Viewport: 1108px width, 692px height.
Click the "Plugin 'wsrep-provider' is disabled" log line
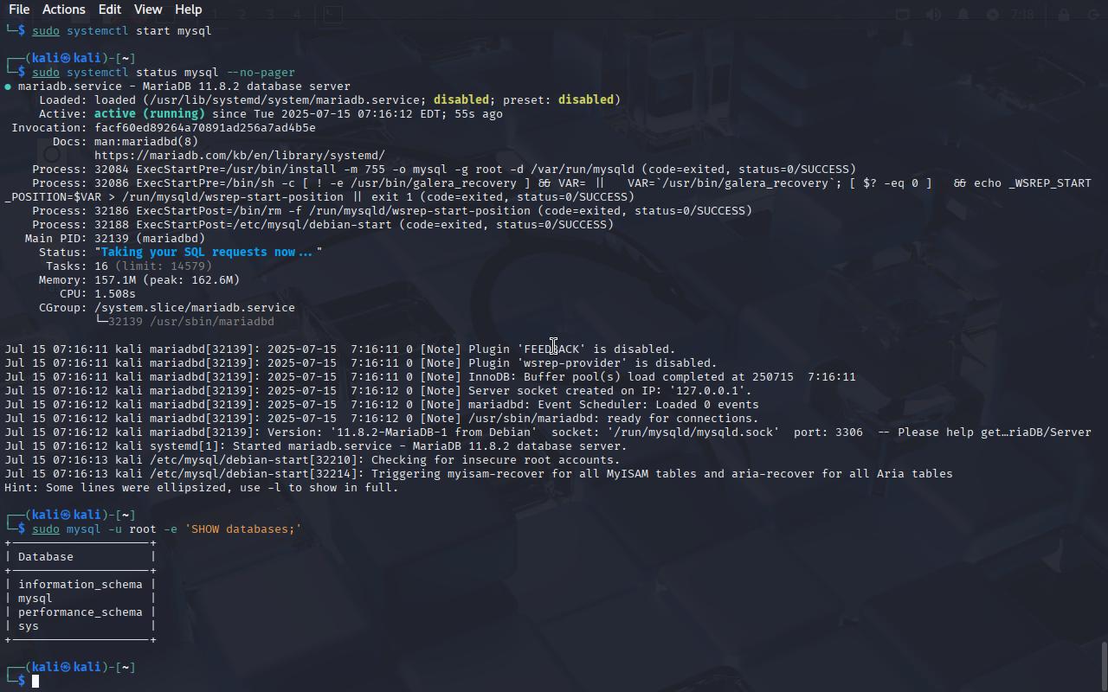pyautogui.click(x=361, y=363)
